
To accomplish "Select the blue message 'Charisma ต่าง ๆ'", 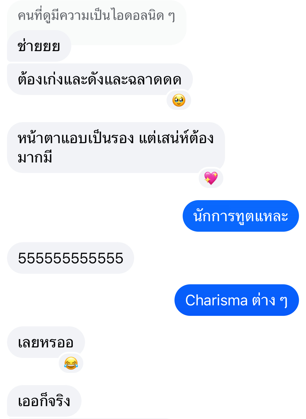I will pyautogui.click(x=237, y=300).
